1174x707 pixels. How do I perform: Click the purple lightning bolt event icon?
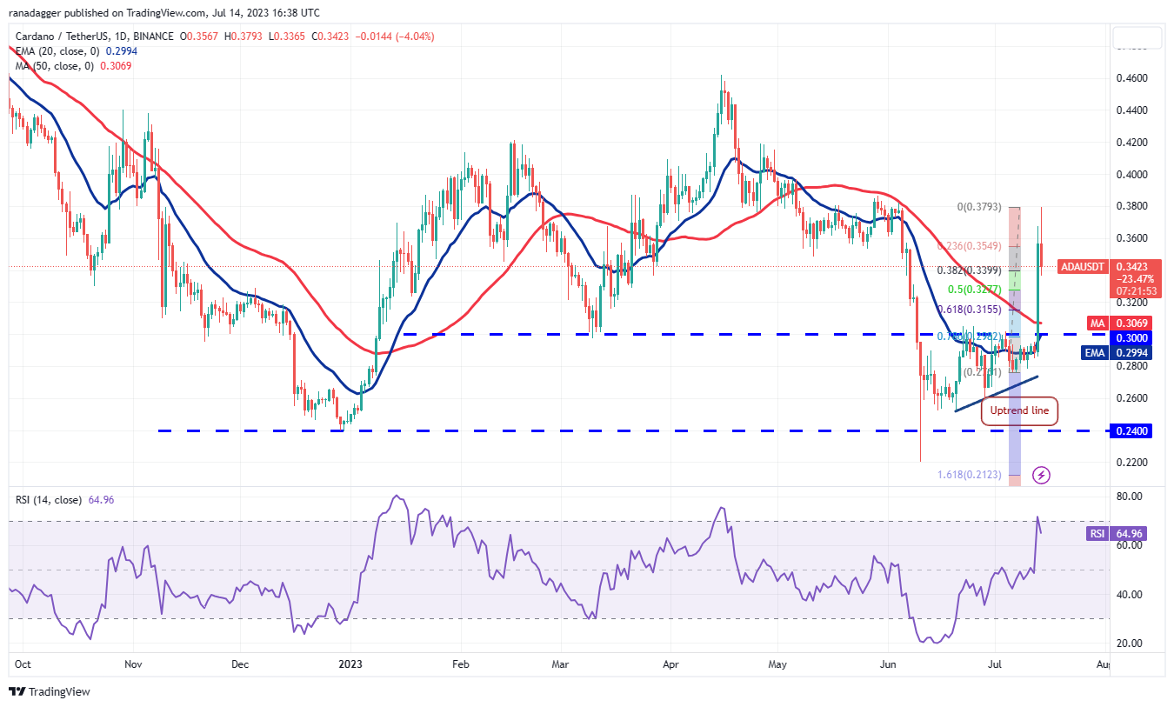coord(1042,475)
